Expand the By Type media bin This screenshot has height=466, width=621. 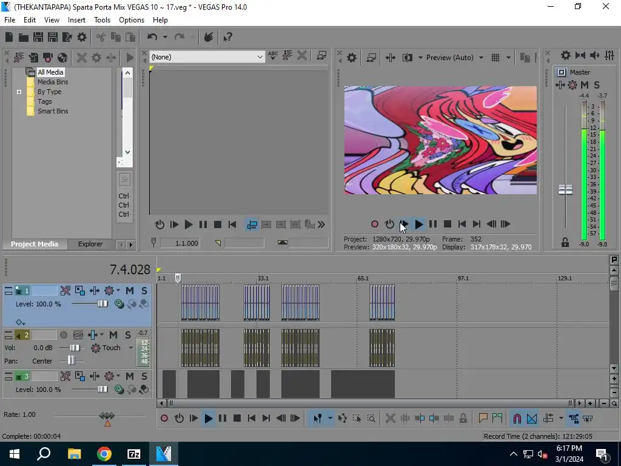click(19, 92)
